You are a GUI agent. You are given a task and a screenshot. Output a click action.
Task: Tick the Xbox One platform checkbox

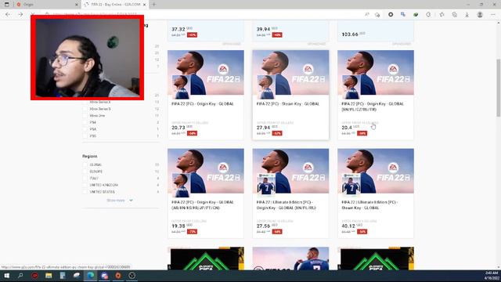coord(85,115)
